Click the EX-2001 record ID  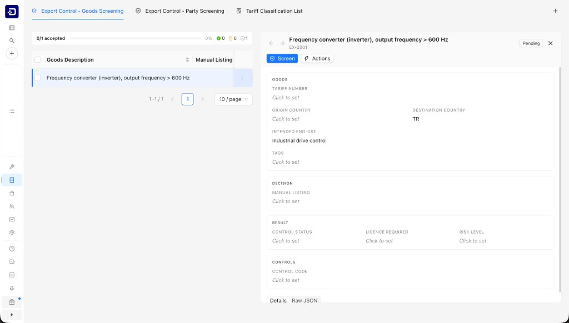(x=298, y=47)
